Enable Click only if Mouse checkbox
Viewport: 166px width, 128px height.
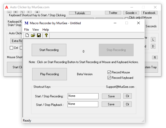point(126,18)
